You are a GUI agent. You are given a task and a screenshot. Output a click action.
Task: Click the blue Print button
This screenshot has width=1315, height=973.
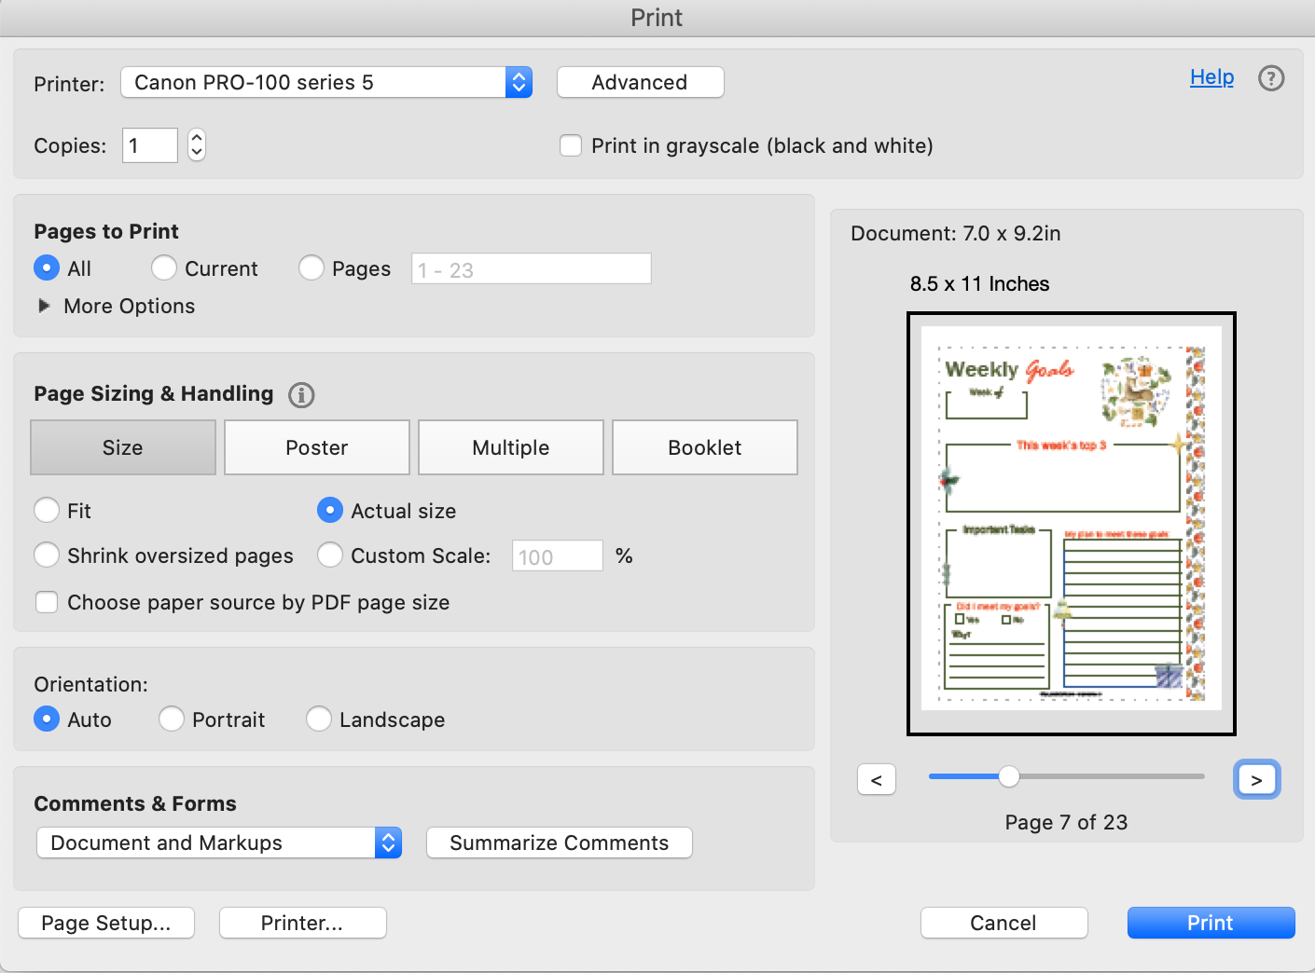click(x=1211, y=923)
